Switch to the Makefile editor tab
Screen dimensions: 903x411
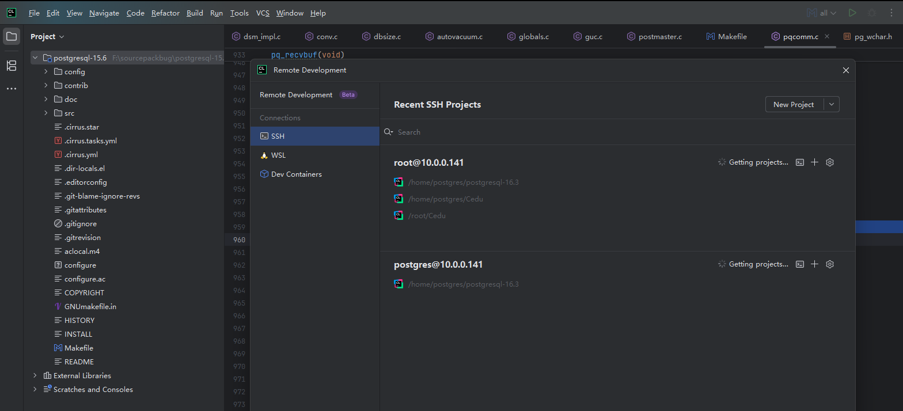pyautogui.click(x=726, y=36)
